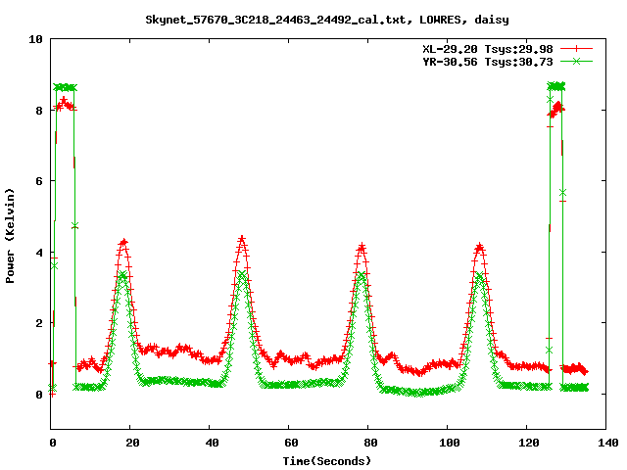
Task: Click the y-axis tick label 0
Action: pyautogui.click(x=39, y=395)
